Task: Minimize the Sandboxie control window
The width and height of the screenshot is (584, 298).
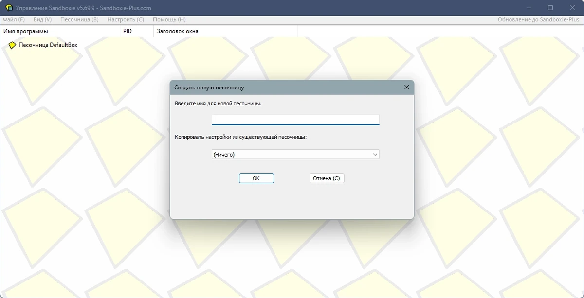Action: pos(528,8)
